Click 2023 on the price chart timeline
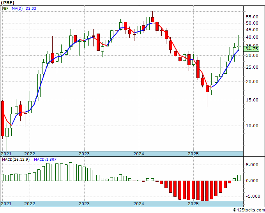The image size is (265, 213). pyautogui.click(x=84, y=154)
